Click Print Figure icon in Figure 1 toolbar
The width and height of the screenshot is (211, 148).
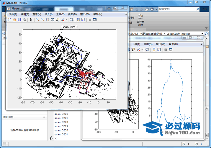(24, 20)
